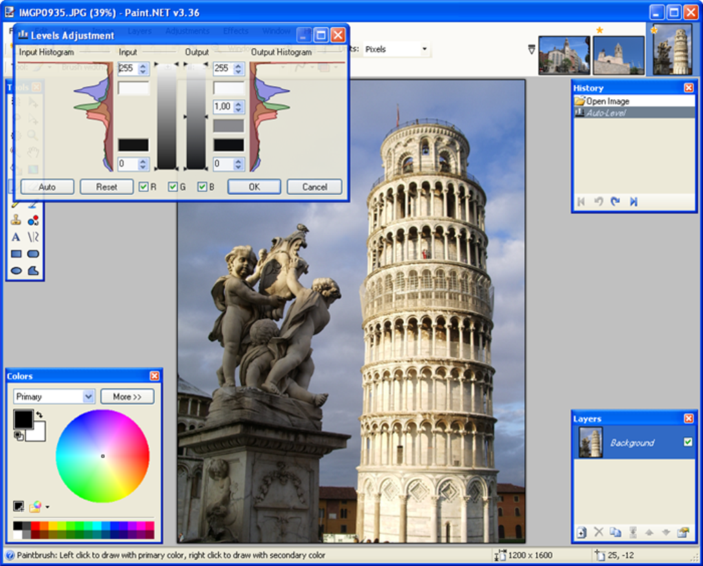Open the image list dropdown arrow

click(x=532, y=50)
